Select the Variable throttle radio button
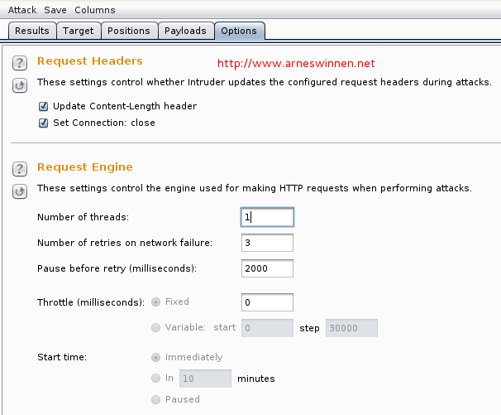 156,327
